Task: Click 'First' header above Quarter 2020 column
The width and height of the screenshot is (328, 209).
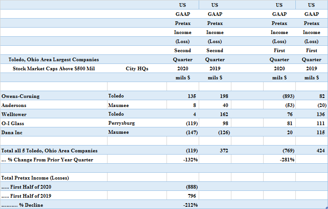Action: [279, 51]
